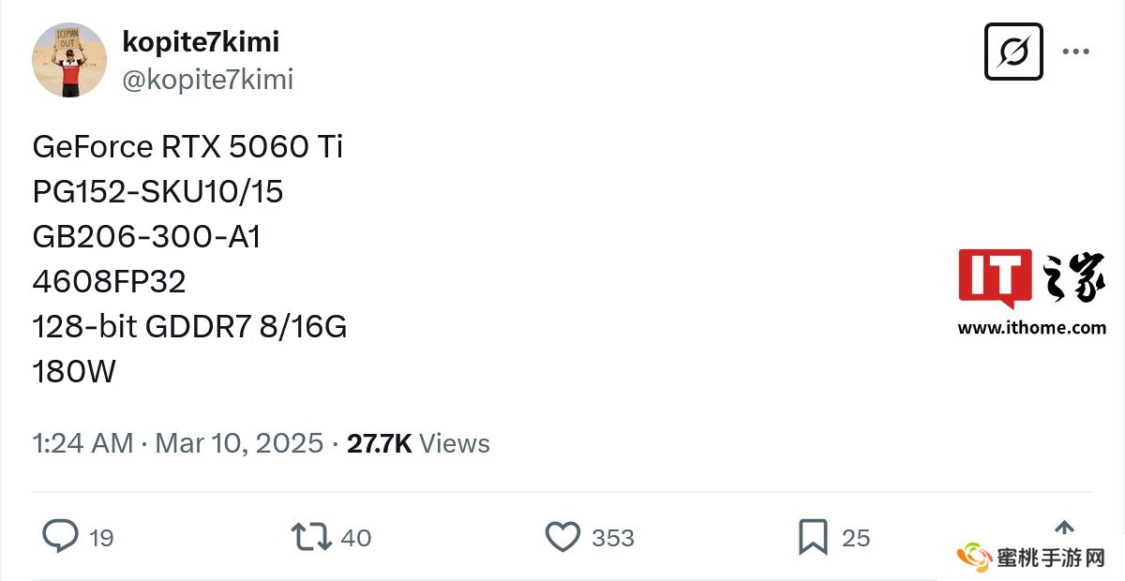Image resolution: width=1125 pixels, height=581 pixels.
Task: Open the @kopite7kimi handle link
Action: click(x=208, y=80)
